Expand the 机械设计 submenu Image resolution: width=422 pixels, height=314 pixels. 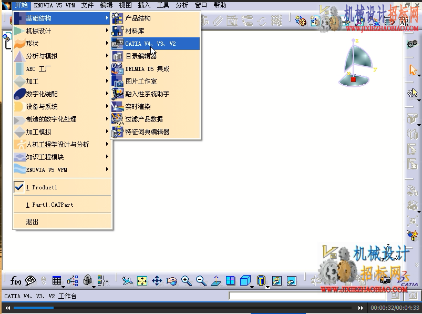coord(62,31)
